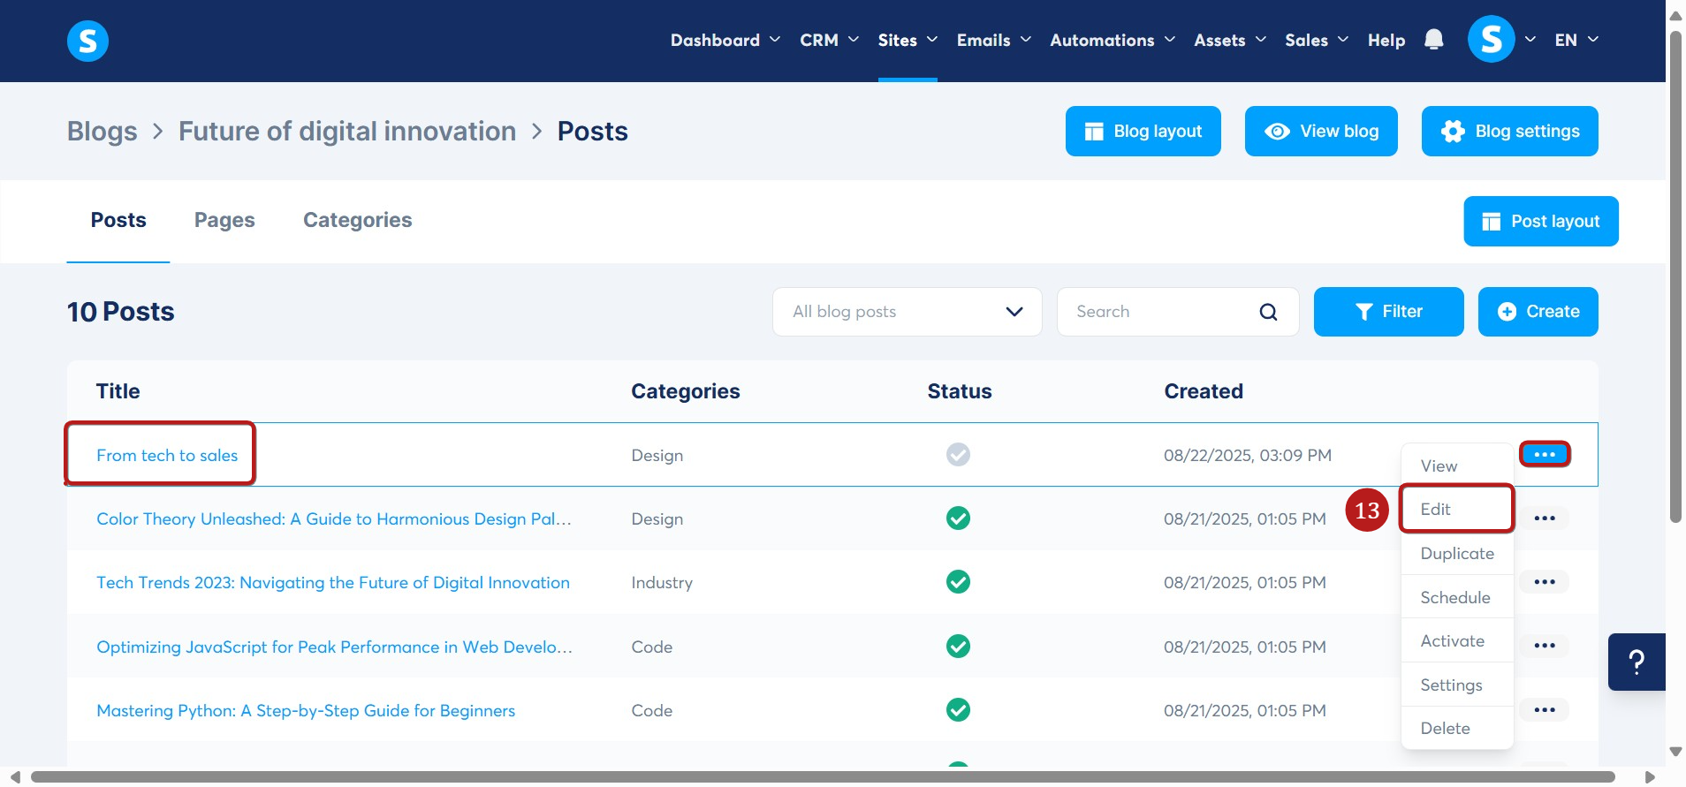1686x787 pixels.
Task: Click the grey status icon for From tech to sales
Action: pyautogui.click(x=958, y=455)
